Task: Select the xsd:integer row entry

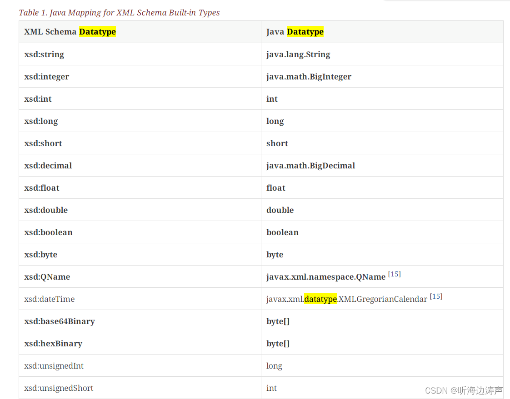Action: coord(46,76)
